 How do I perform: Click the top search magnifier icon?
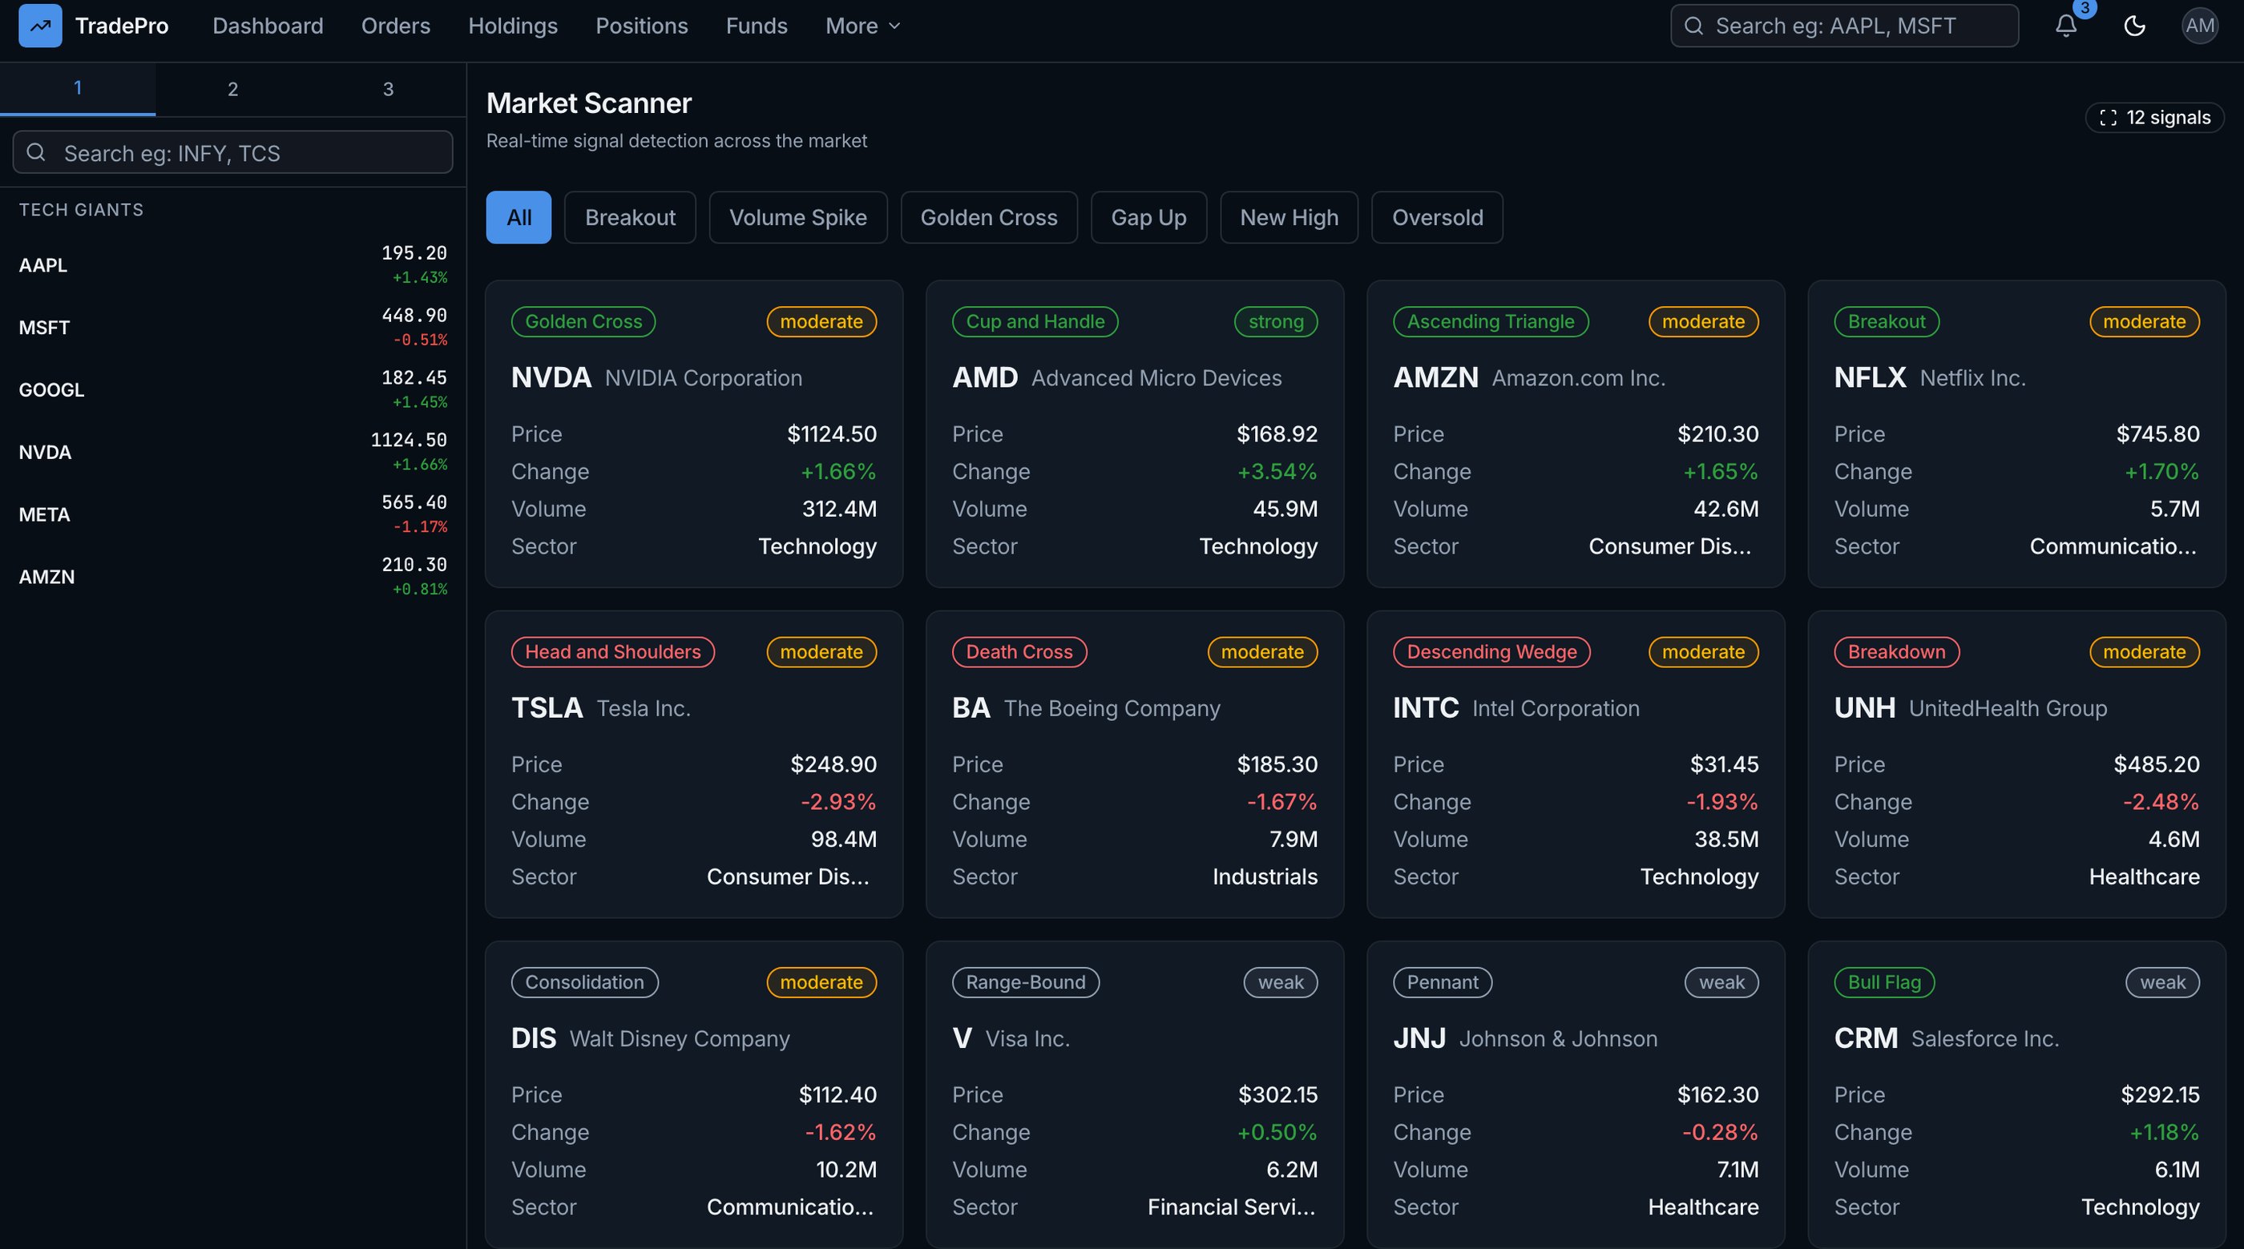(1693, 26)
